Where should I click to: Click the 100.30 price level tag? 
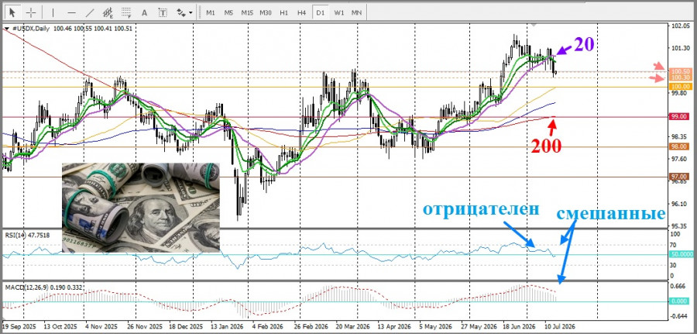tap(681, 77)
